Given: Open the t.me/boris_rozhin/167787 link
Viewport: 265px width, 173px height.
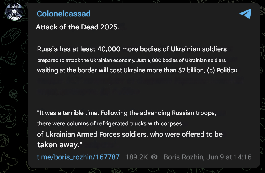Looking at the screenshot, I should pos(78,157).
